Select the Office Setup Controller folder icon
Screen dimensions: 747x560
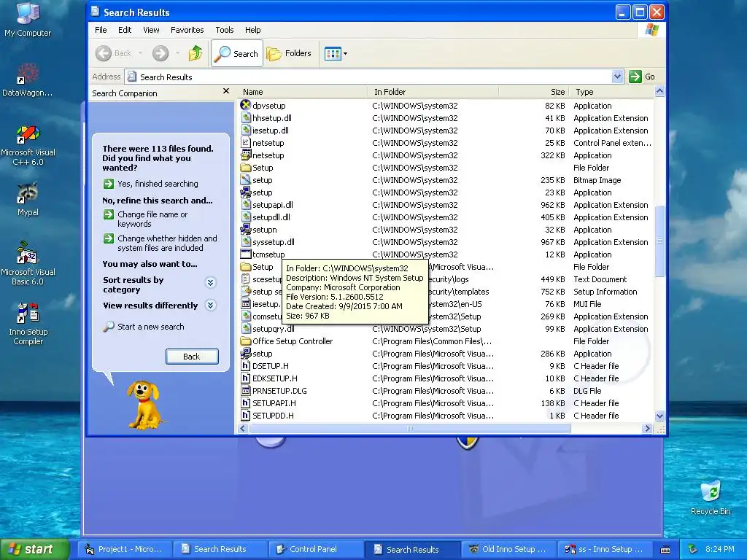tap(245, 341)
